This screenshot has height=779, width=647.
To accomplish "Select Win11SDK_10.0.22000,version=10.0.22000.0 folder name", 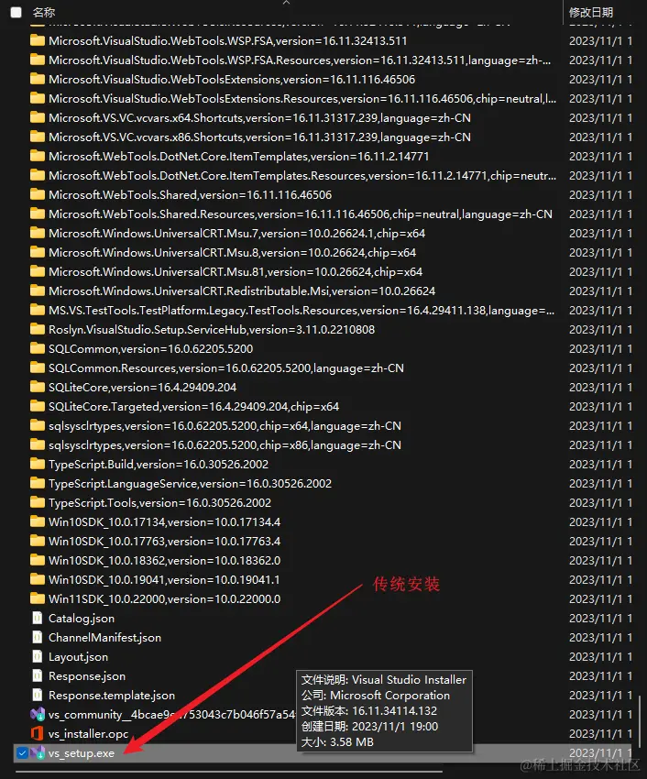I will [x=164, y=598].
